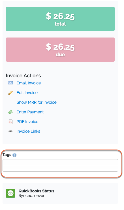Click the pencil icon for Edit Invoice
The width and height of the screenshot is (124, 210).
(10, 93)
